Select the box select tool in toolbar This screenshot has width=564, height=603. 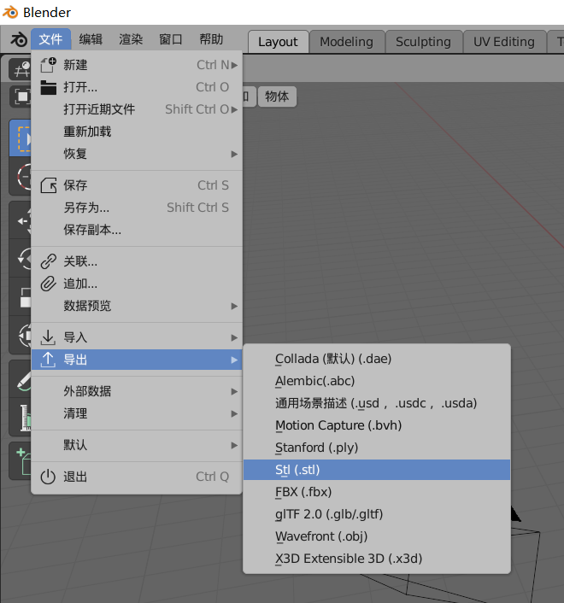(21, 138)
